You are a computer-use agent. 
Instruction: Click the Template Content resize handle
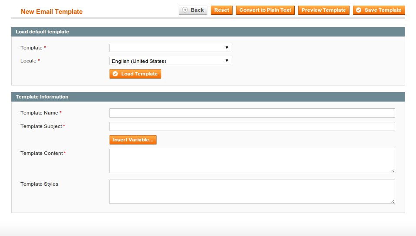tap(393, 171)
